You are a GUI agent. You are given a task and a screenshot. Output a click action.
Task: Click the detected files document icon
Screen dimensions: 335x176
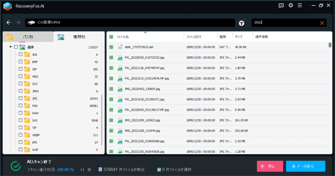click(100, 169)
